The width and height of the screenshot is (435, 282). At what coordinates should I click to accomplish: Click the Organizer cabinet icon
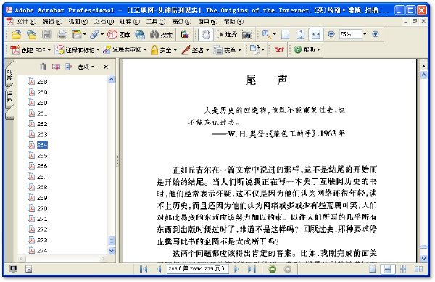point(77,34)
